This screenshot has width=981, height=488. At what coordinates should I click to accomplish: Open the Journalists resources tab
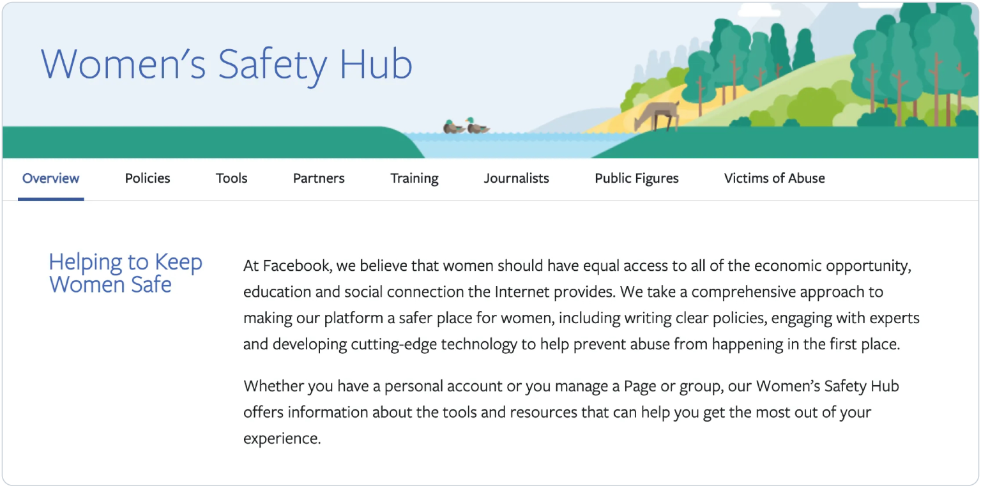click(516, 178)
